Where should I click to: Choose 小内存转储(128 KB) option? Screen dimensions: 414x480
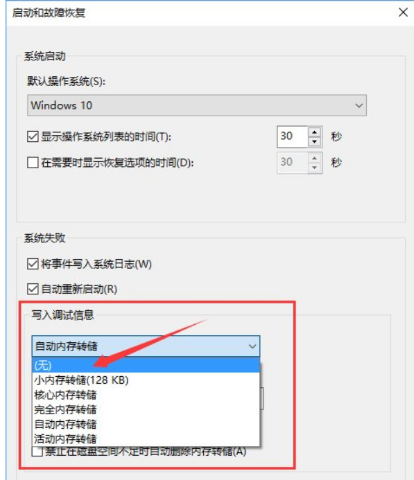[x=146, y=380]
